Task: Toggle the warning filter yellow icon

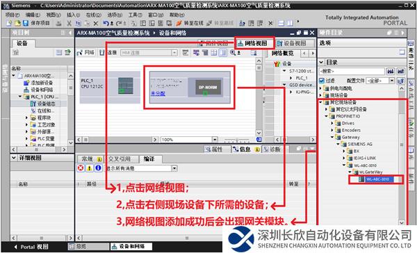Action: click(90, 168)
